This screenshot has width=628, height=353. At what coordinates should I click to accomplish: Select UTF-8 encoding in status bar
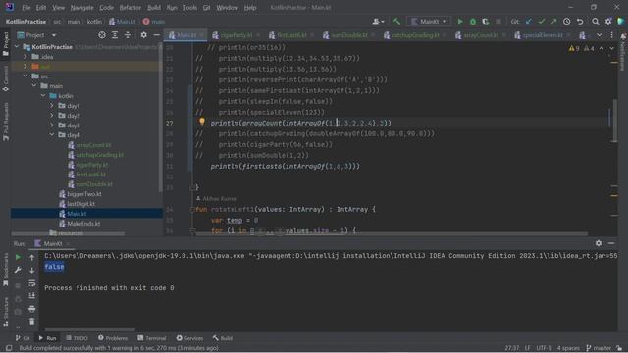[x=544, y=348]
